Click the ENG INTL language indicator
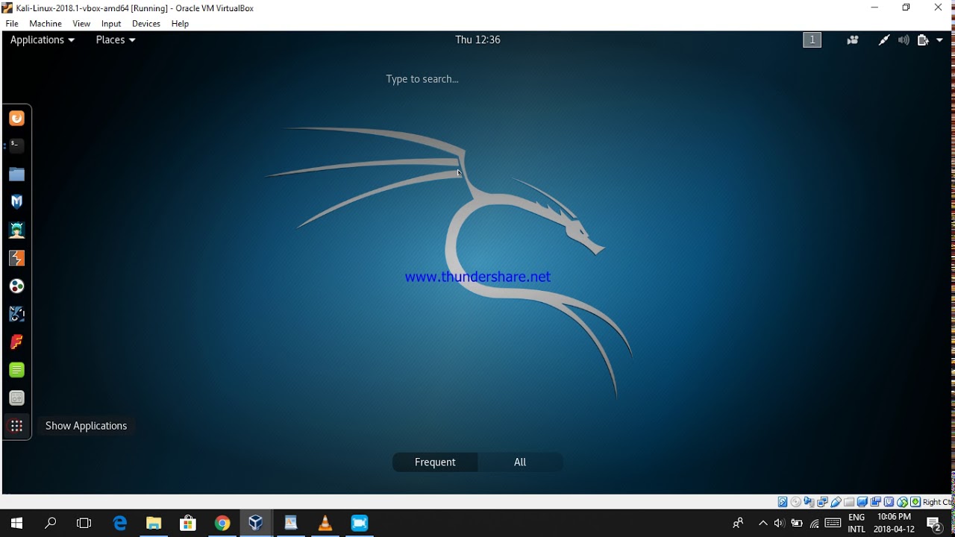955x537 pixels. point(857,524)
